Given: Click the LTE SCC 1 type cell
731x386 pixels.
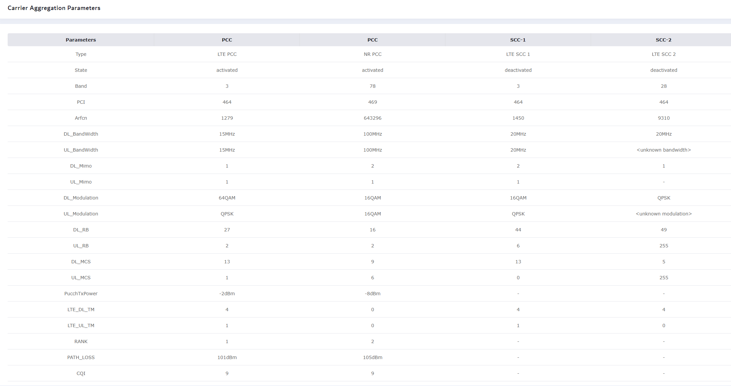Looking at the screenshot, I should coord(518,54).
